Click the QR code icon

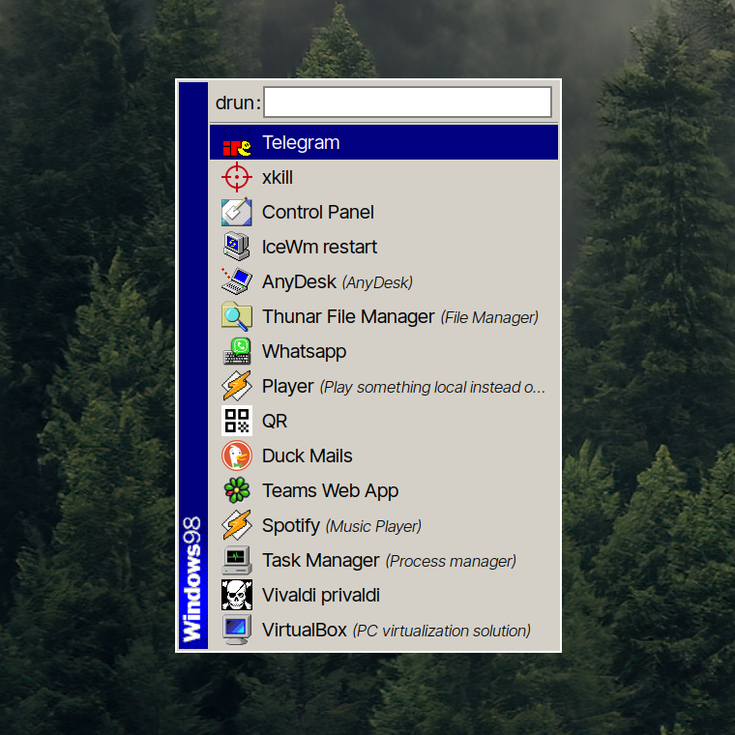click(237, 421)
